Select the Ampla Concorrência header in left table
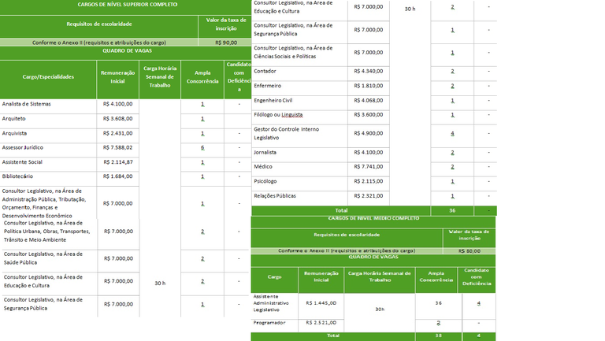The width and height of the screenshot is (605, 341). (x=202, y=76)
